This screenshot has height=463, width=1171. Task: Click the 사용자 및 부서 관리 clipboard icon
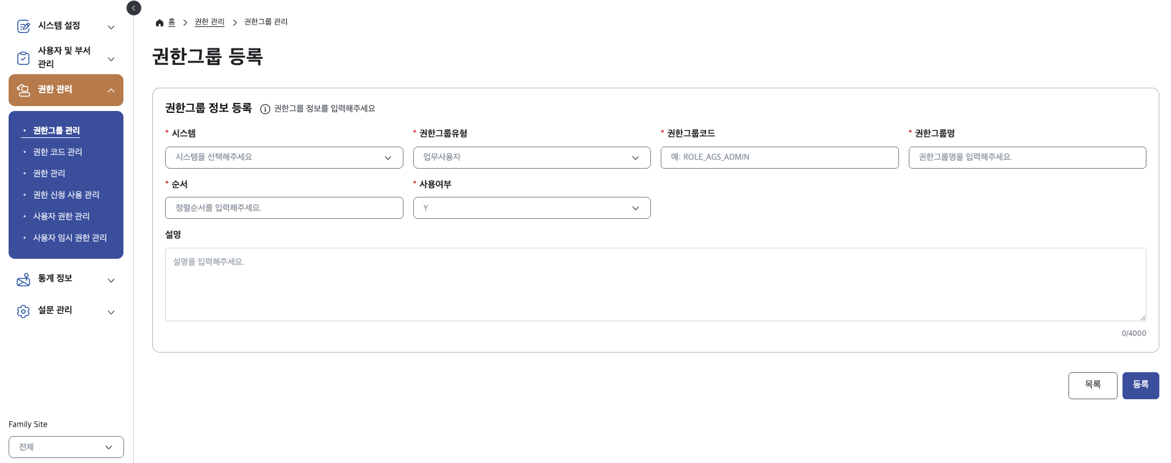tap(23, 58)
